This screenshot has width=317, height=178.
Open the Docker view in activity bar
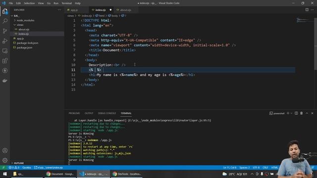[x=5, y=81]
